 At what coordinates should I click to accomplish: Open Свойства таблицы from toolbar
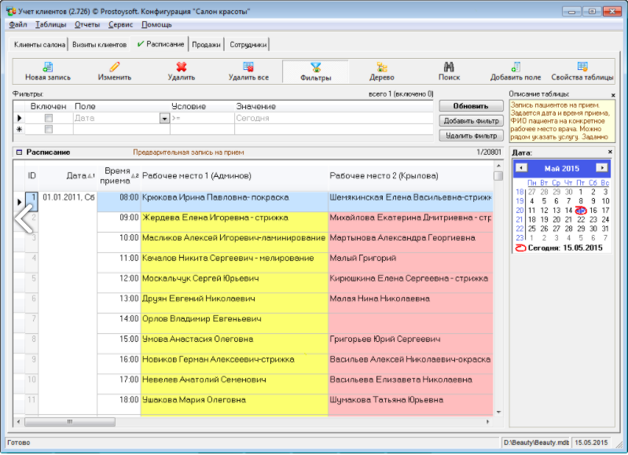coord(582,68)
